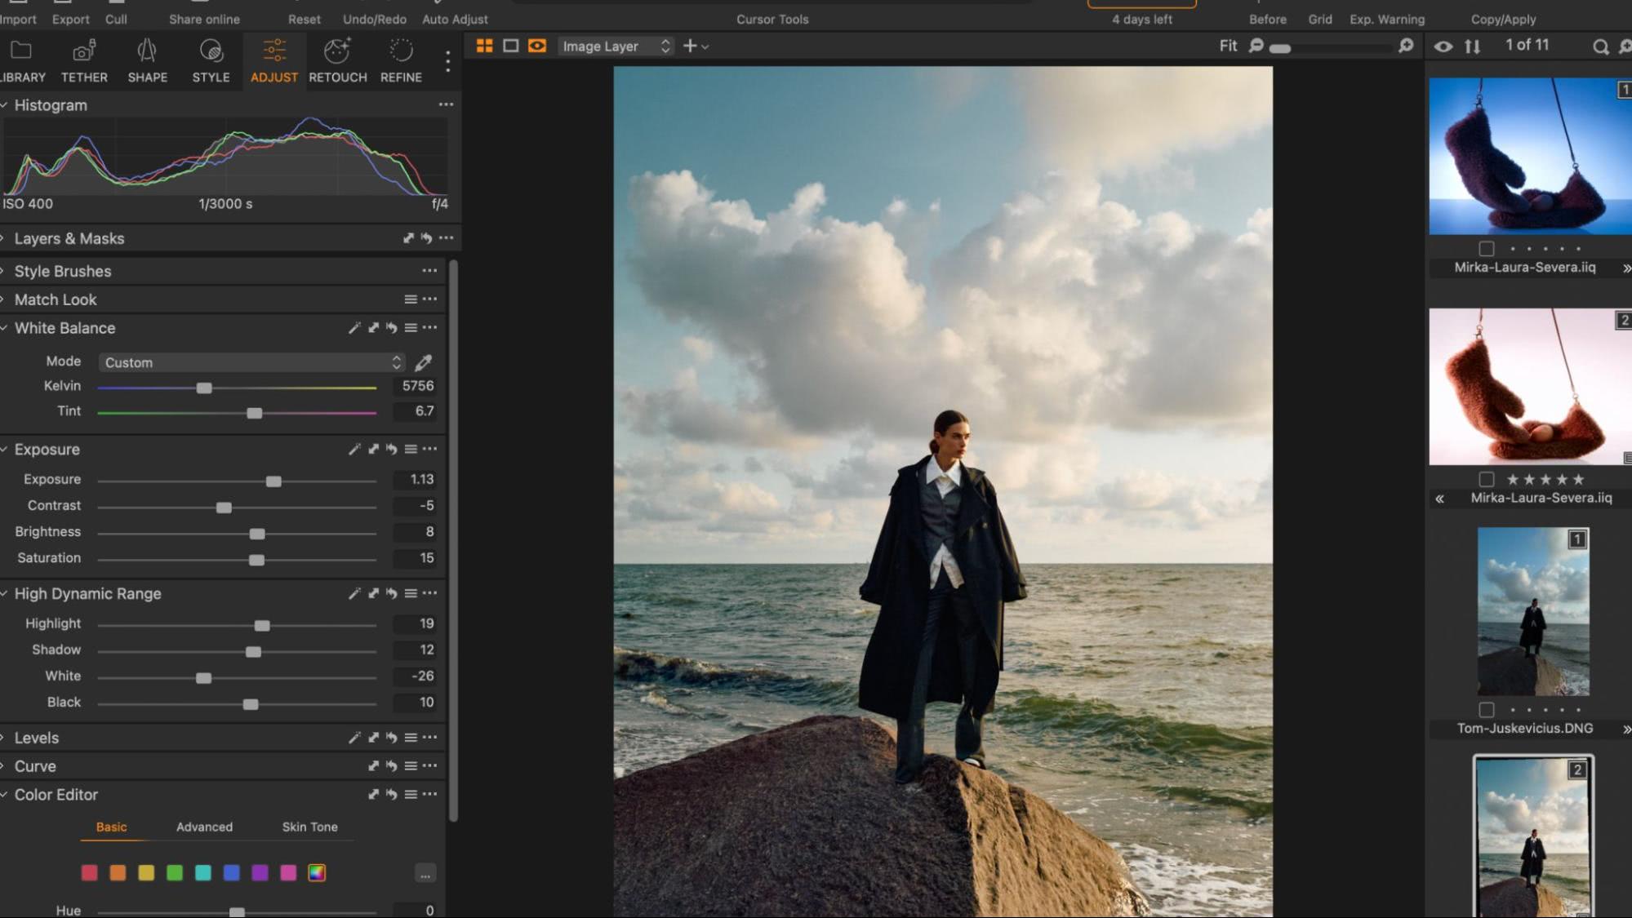The image size is (1632, 918).
Task: Click the zoom-in magnifier next to the zoom slider
Action: [x=1406, y=47]
